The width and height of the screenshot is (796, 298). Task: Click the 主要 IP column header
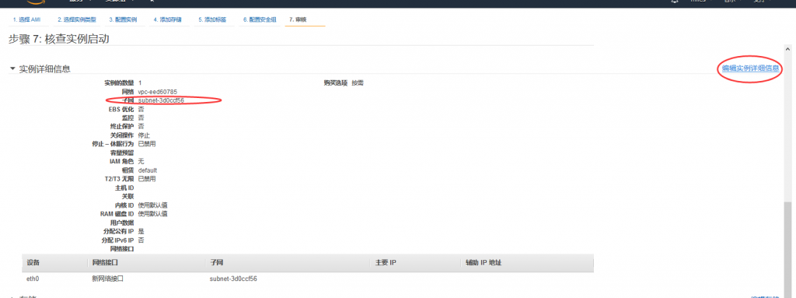pyautogui.click(x=386, y=263)
